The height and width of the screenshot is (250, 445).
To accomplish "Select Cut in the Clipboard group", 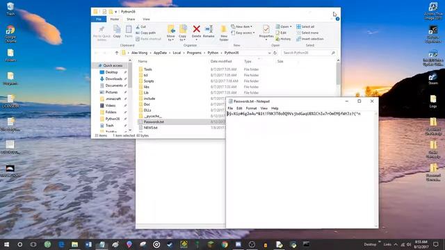I will pos(141,26).
